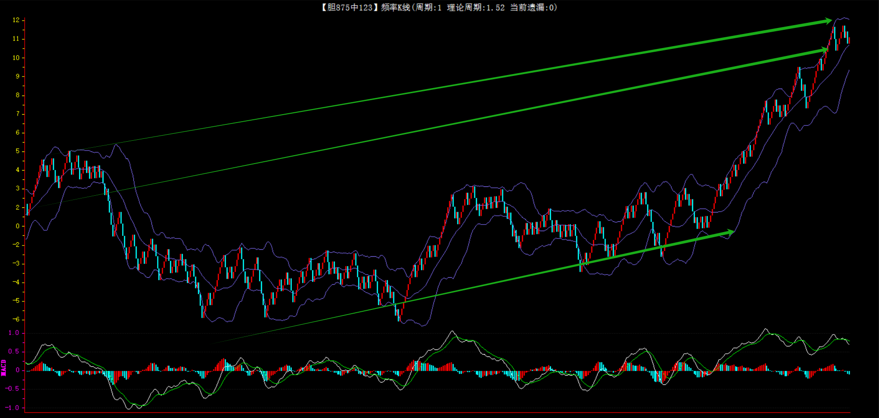The height and width of the screenshot is (418, 879).
Task: Click the upper green trend arrow's arrowhead
Action: click(827, 21)
